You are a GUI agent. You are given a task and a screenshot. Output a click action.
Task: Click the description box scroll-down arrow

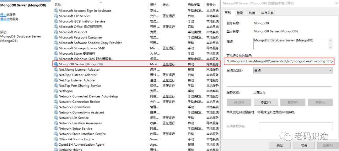click(330, 47)
